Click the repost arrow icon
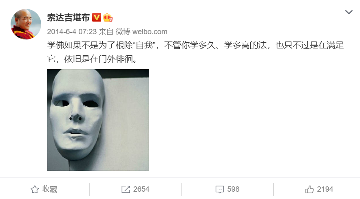Image resolution: width=360 pixels, height=199 pixels. coord(126,189)
